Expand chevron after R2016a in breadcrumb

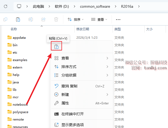tap(139, 6)
